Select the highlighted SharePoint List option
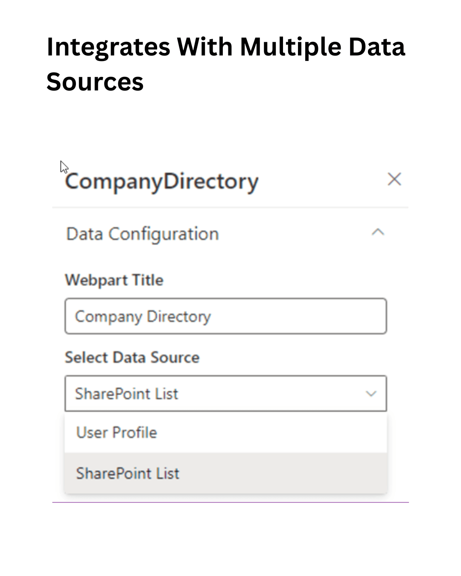Viewport: 461px width, 576px height. click(128, 474)
